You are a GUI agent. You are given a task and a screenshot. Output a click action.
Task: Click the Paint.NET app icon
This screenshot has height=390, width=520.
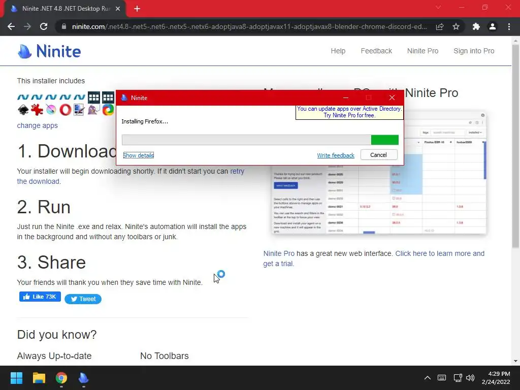pyautogui.click(x=80, y=110)
